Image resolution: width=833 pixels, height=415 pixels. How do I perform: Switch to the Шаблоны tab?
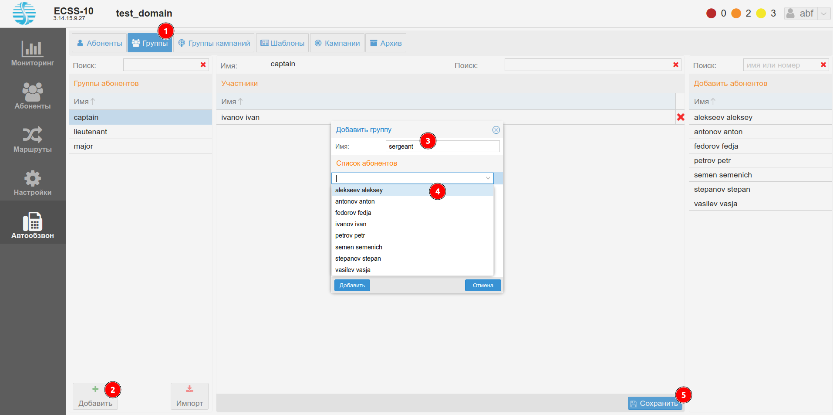[282, 43]
